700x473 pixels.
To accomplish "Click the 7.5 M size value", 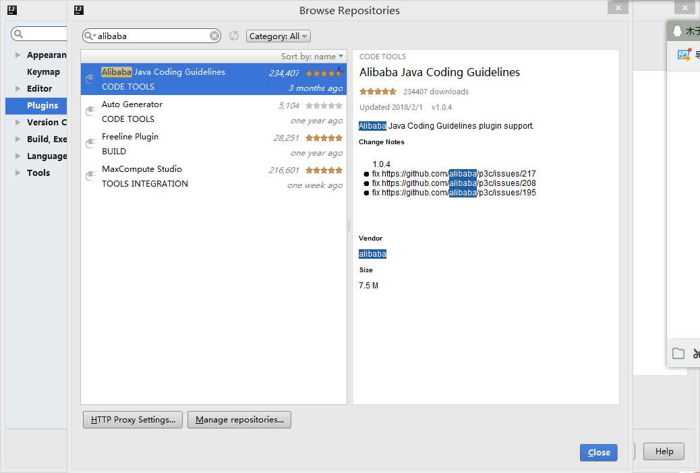I will point(368,286).
